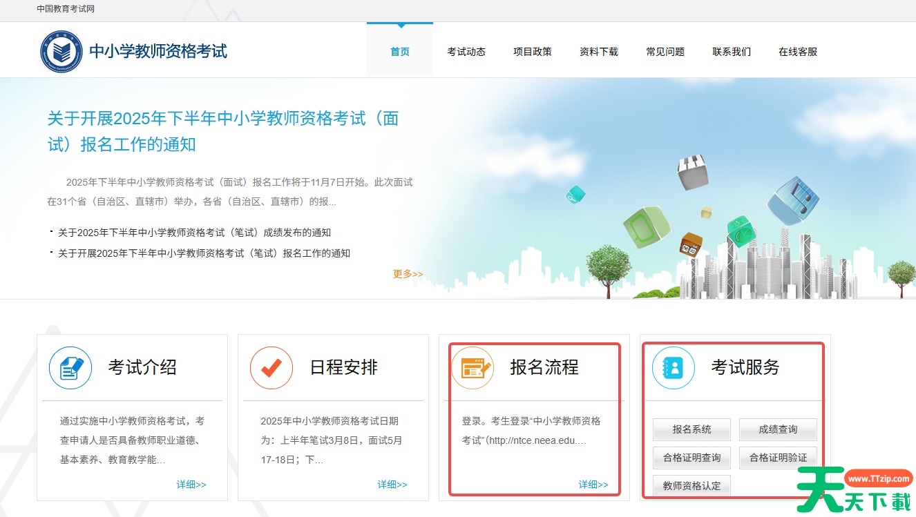Select the 常见问题 tab

click(x=665, y=51)
